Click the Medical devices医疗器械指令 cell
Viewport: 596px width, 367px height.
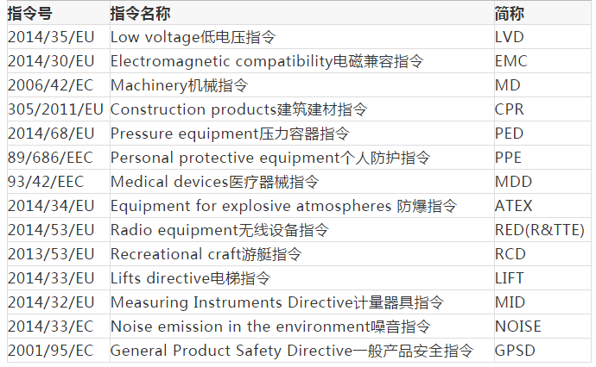pyautogui.click(x=214, y=182)
